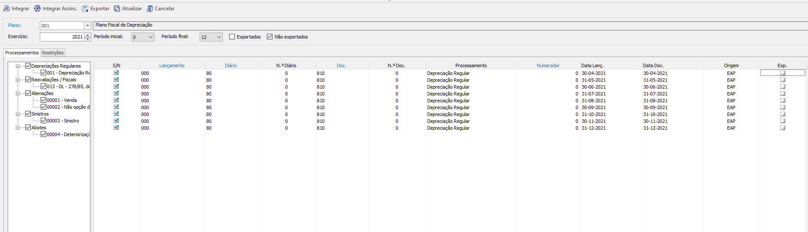The image size is (808, 232).
Task: Switch to the Restrições tab
Action: coord(53,53)
